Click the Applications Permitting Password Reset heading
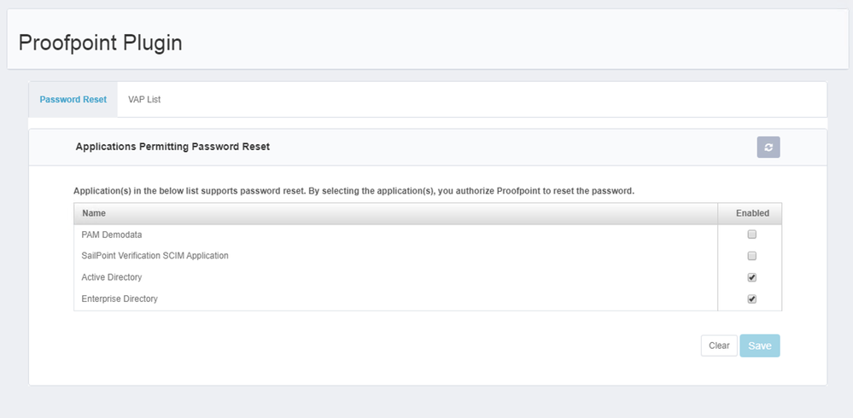The width and height of the screenshot is (853, 418). [172, 147]
